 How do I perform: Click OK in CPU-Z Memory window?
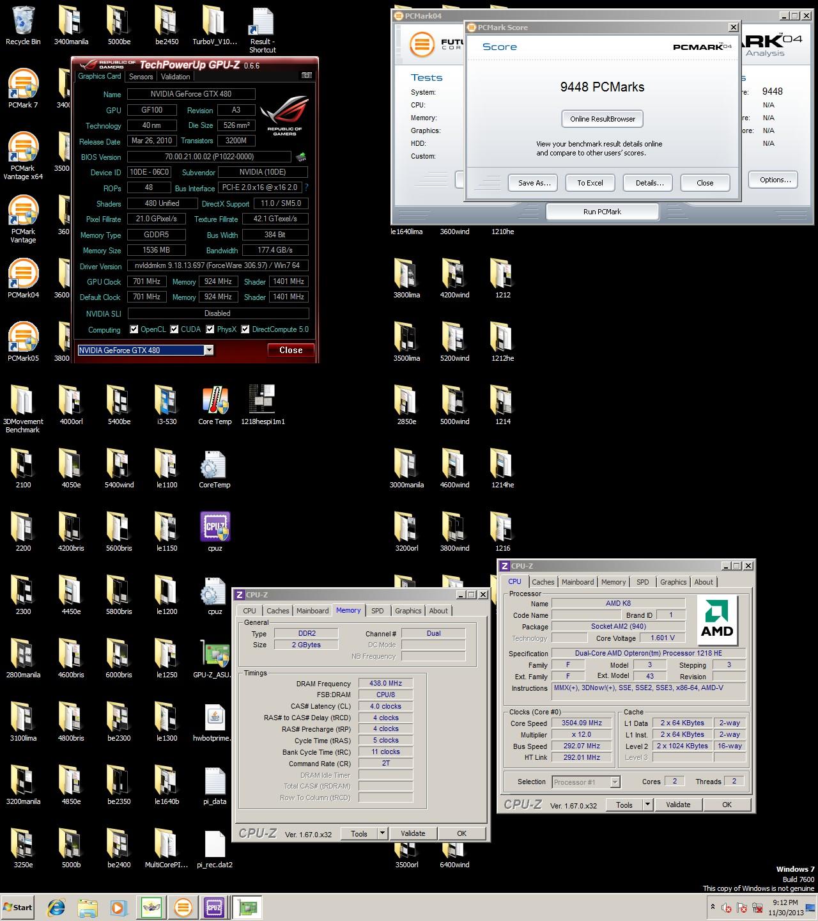(x=462, y=833)
